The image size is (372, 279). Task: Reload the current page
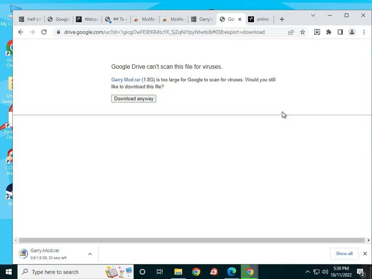[44, 32]
